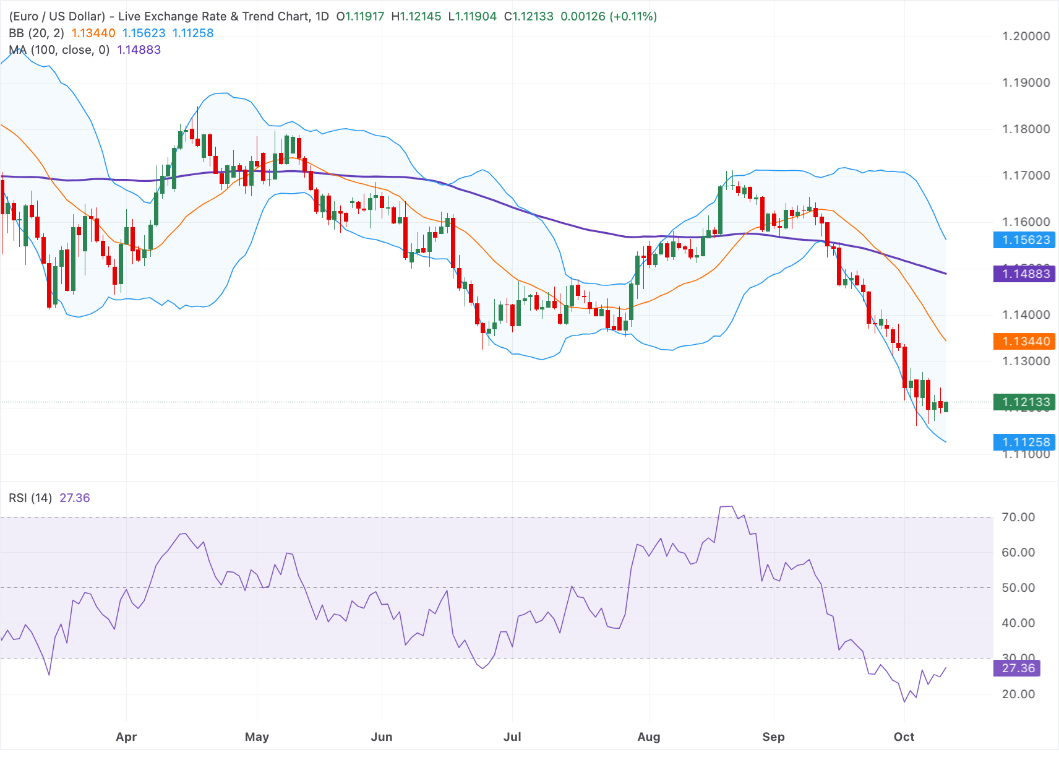Click the 60.00 RSI axis label
Viewport: 1059px width, 757px height.
(1018, 552)
